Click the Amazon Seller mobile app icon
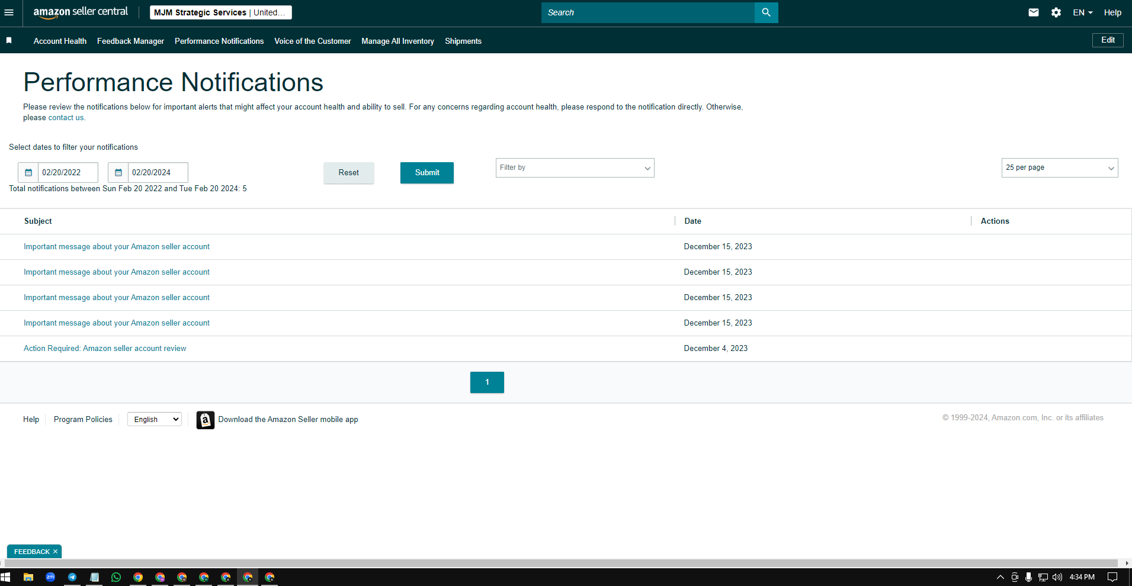This screenshot has height=586, width=1132. pyautogui.click(x=206, y=420)
